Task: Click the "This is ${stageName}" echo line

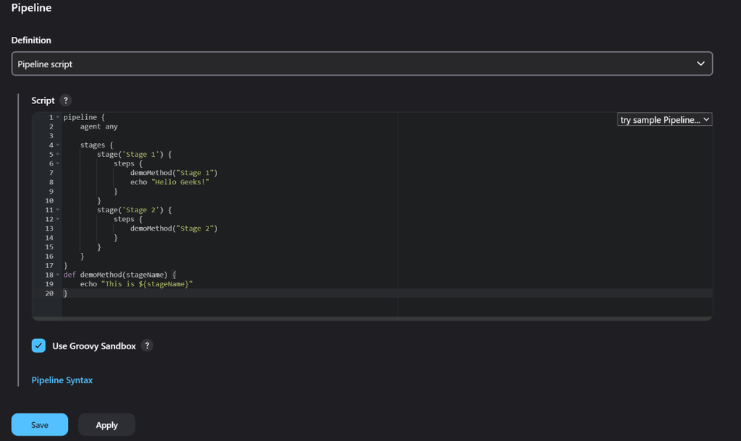Action: coord(136,284)
